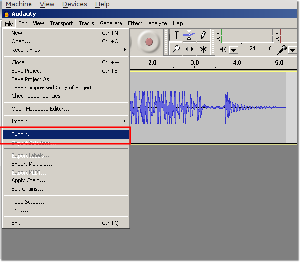Click the microphone input icon

point(282,49)
